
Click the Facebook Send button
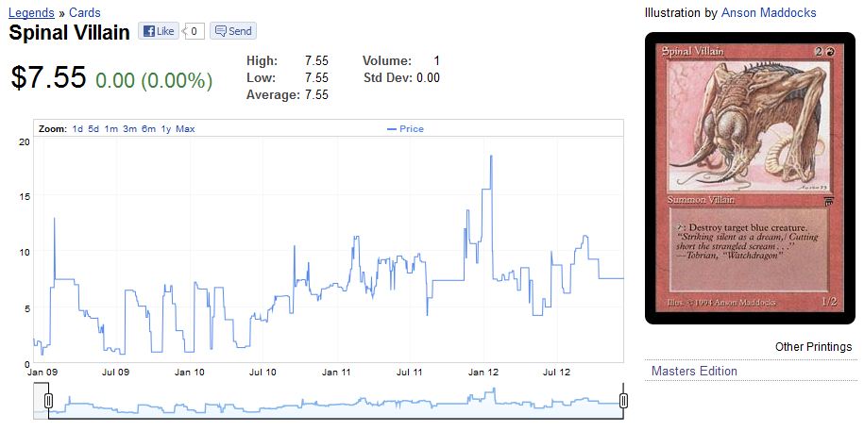pyautogui.click(x=232, y=31)
